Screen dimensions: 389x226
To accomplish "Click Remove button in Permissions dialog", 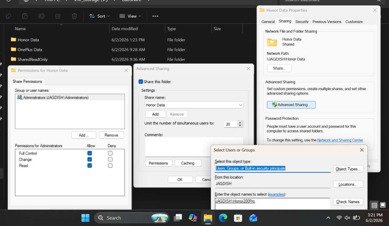I will 111,135.
